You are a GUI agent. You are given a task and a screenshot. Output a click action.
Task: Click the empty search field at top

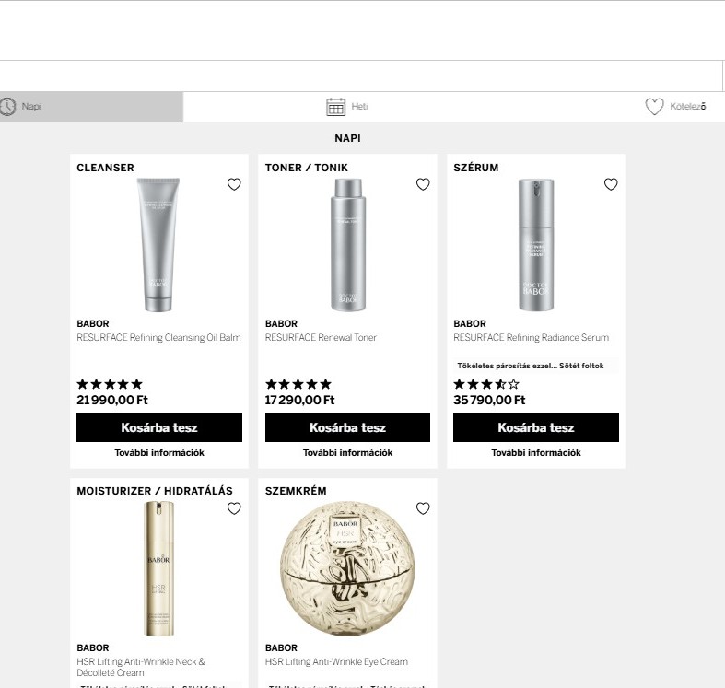tap(359, 76)
